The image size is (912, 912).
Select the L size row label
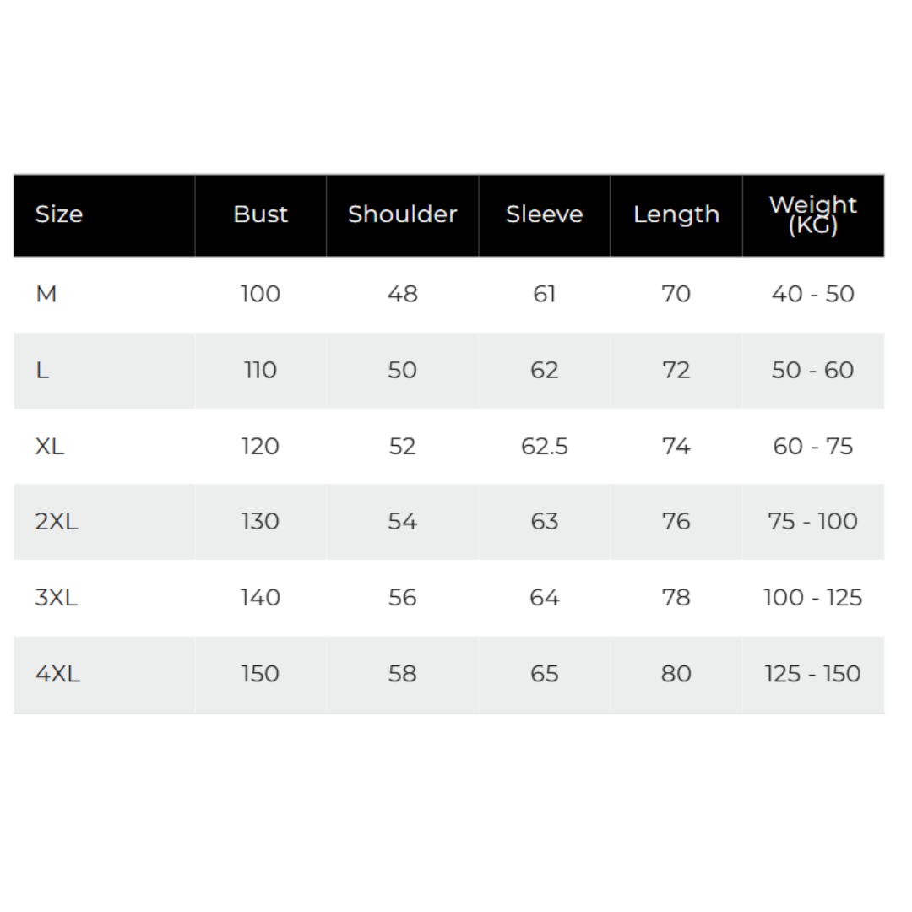tap(42, 370)
